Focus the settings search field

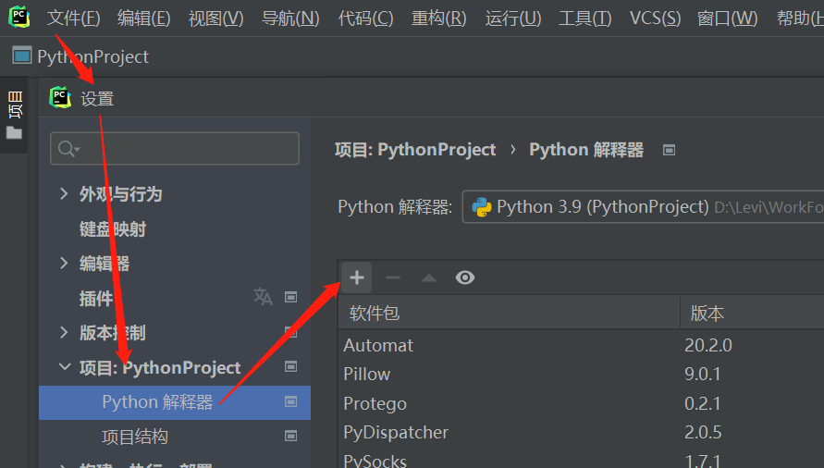[x=175, y=149]
